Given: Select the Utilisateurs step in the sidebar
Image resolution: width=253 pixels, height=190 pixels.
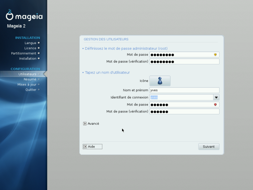Looking at the screenshot, I should 23,74.
